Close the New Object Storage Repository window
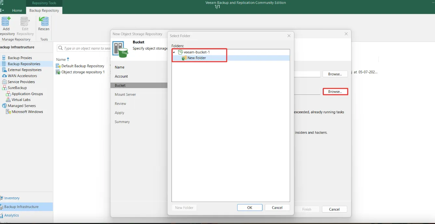This screenshot has width=435, height=224. pos(346,34)
